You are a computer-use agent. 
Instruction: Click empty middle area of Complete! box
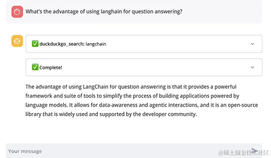156,67
